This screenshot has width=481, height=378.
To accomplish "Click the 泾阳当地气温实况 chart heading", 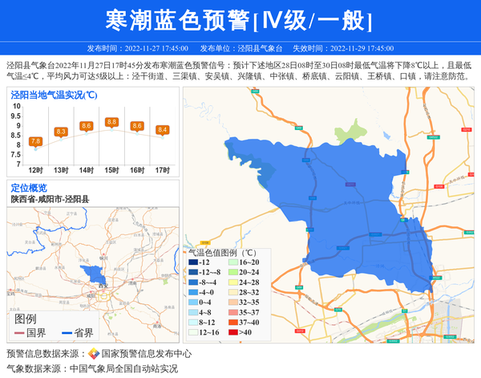I will 55,95.
